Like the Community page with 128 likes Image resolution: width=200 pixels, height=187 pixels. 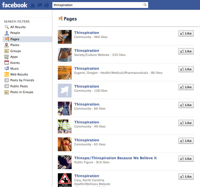point(186,87)
